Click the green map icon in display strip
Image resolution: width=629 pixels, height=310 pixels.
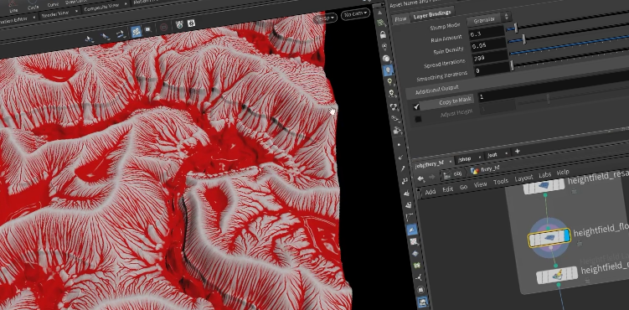pyautogui.click(x=417, y=266)
